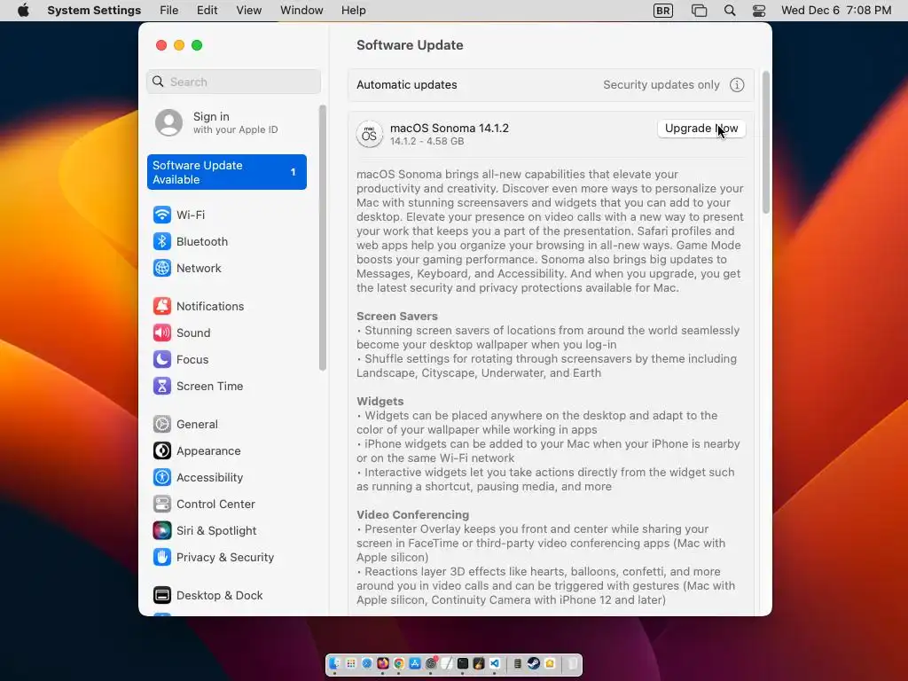Image resolution: width=908 pixels, height=681 pixels.
Task: Open Spotlight search in menu bar
Action: click(x=730, y=11)
